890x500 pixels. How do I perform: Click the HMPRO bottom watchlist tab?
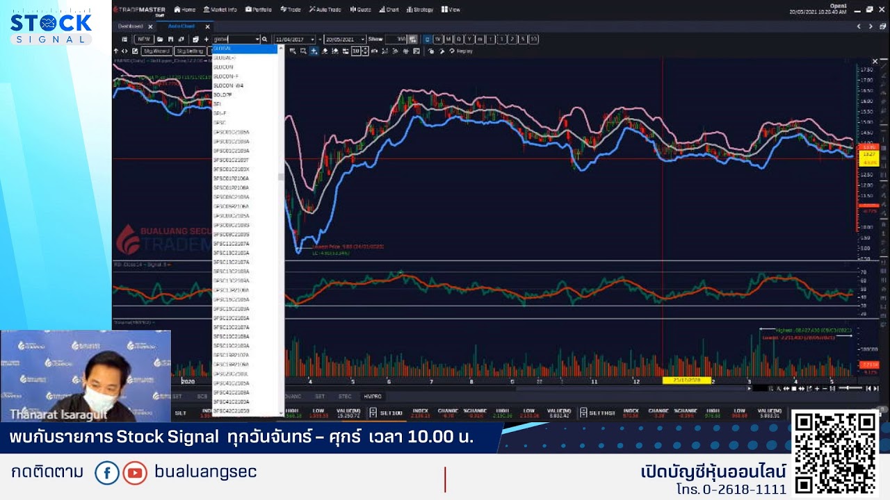point(373,397)
